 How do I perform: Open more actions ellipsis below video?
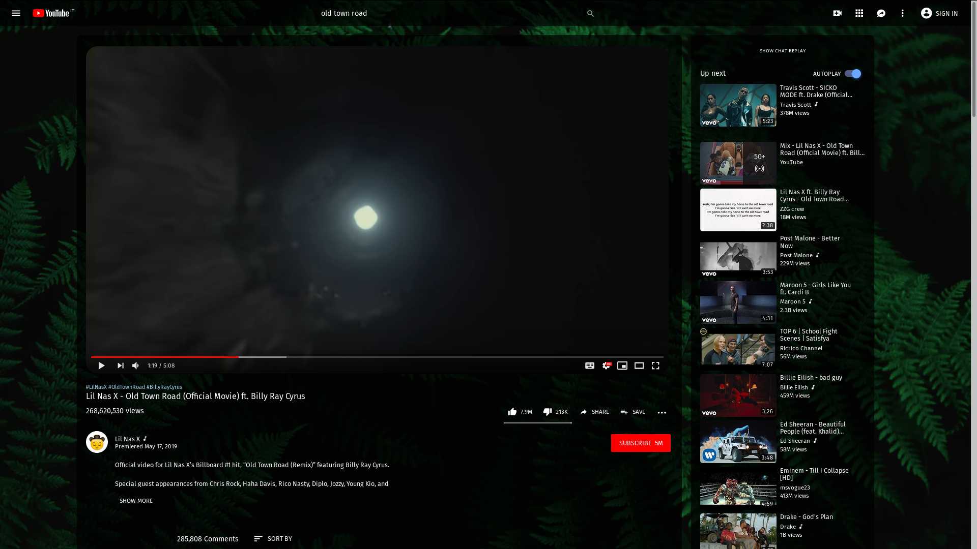[x=662, y=412]
